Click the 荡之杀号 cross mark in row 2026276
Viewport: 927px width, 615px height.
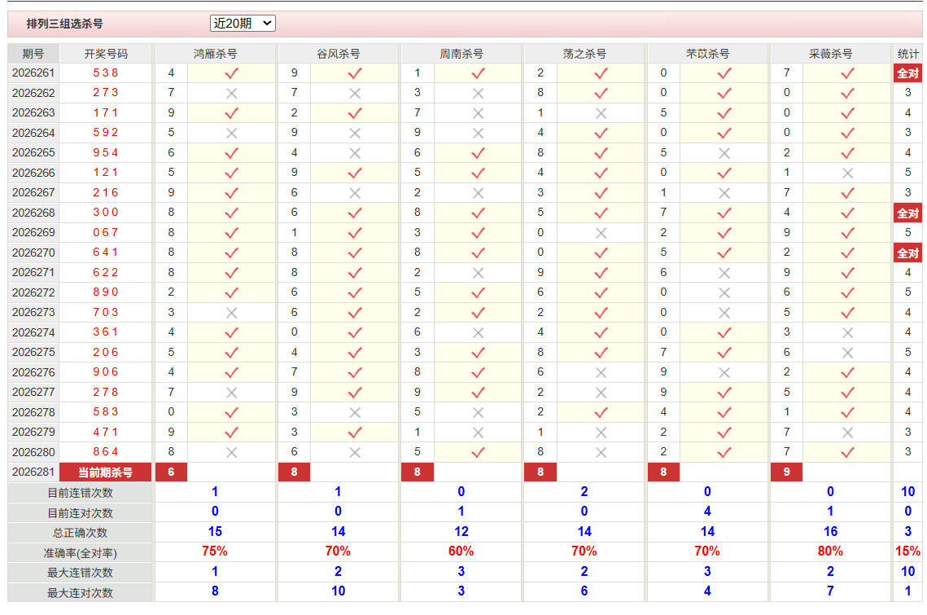[x=601, y=373]
